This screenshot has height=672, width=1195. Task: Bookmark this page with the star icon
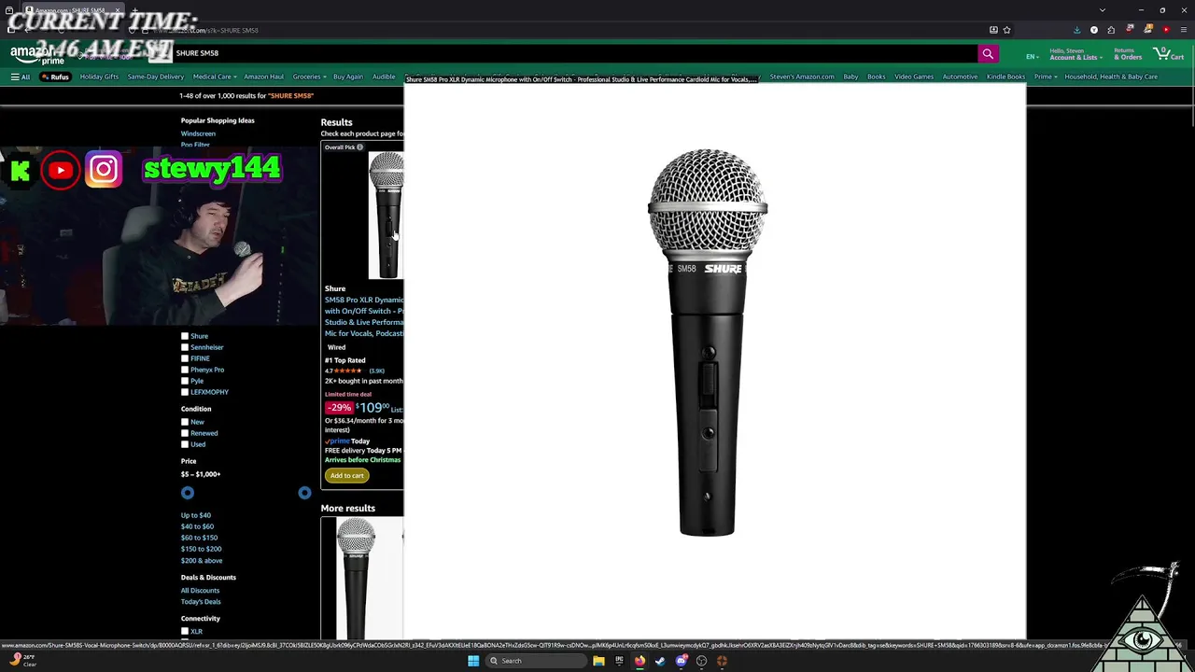point(1006,30)
